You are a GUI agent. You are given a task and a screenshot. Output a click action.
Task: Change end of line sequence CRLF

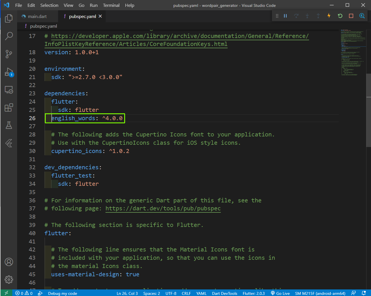186,293
